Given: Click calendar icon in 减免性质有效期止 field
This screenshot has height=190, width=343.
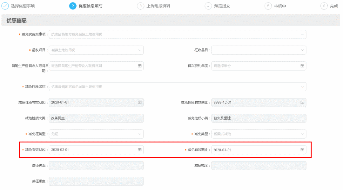Looking at the screenshot, I should click(302, 102).
